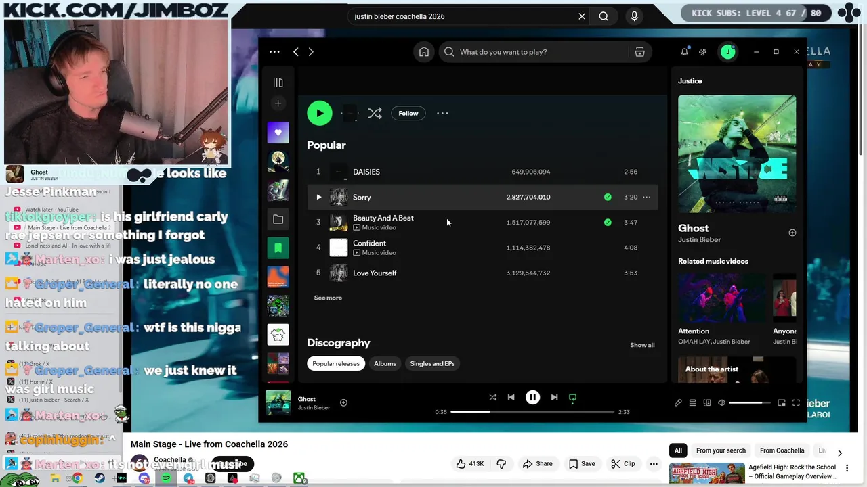The image size is (867, 487).
Task: Open Spotify notifications bell
Action: (x=684, y=52)
